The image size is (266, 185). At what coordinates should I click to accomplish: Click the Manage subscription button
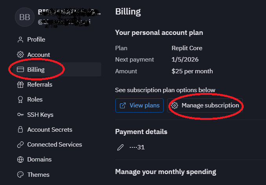coord(205,105)
